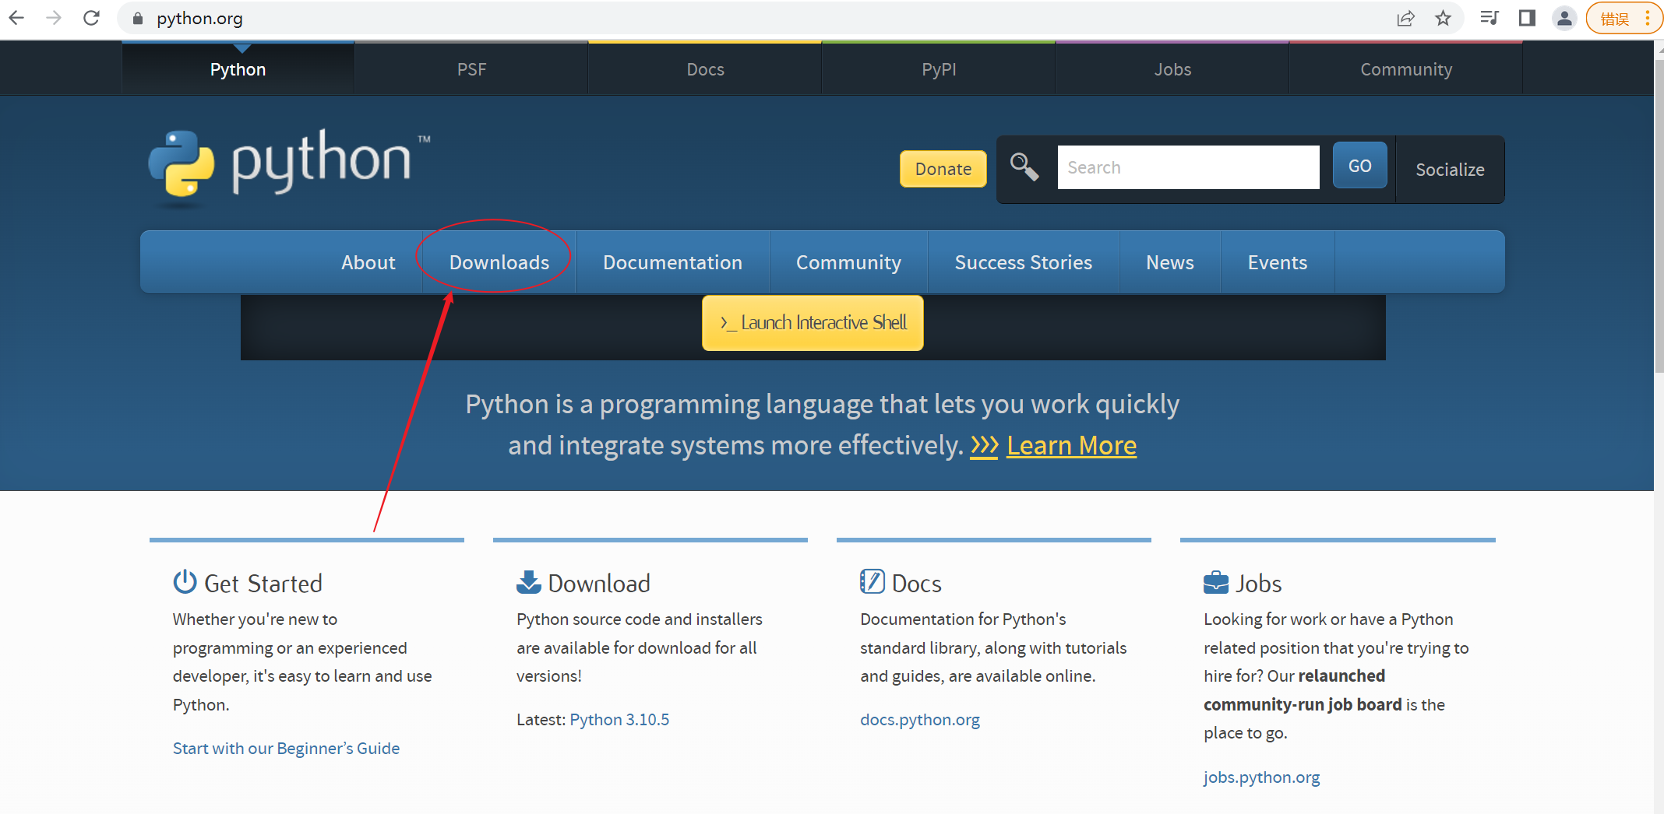Open the Community main nav menu
Screen dimensions: 1664x814
(x=848, y=262)
